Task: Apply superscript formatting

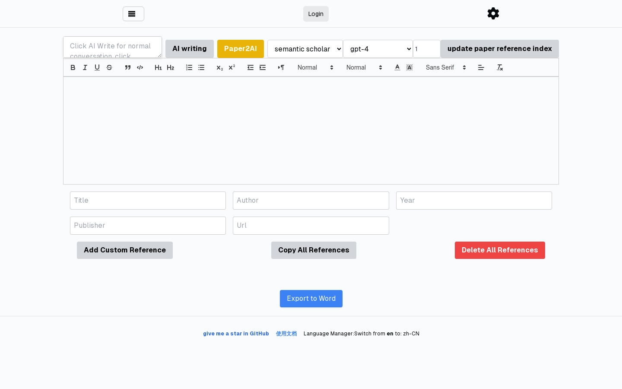Action: [232, 67]
